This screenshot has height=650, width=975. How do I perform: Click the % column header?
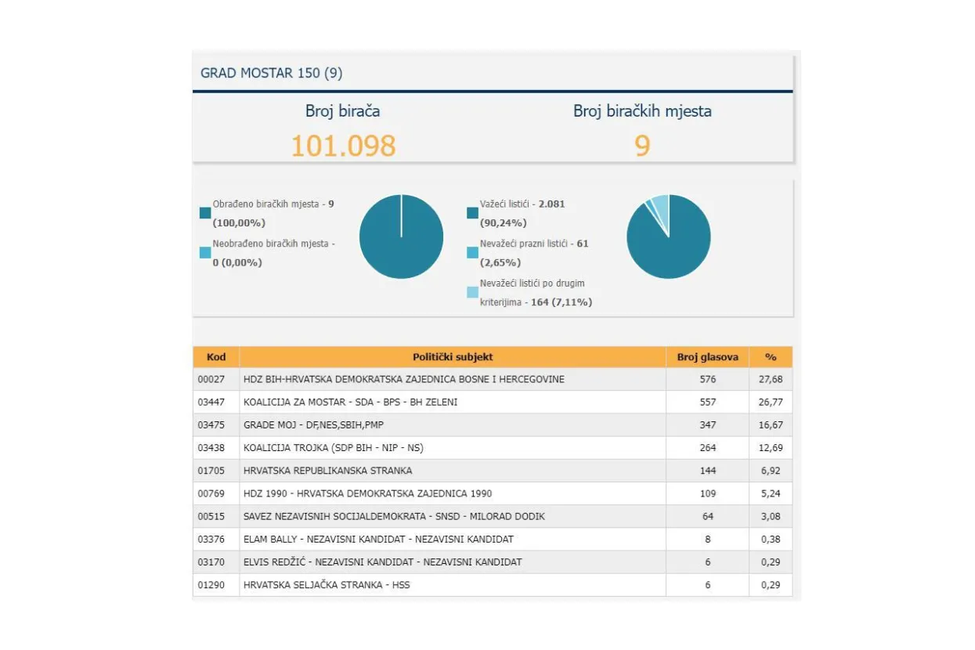click(771, 357)
